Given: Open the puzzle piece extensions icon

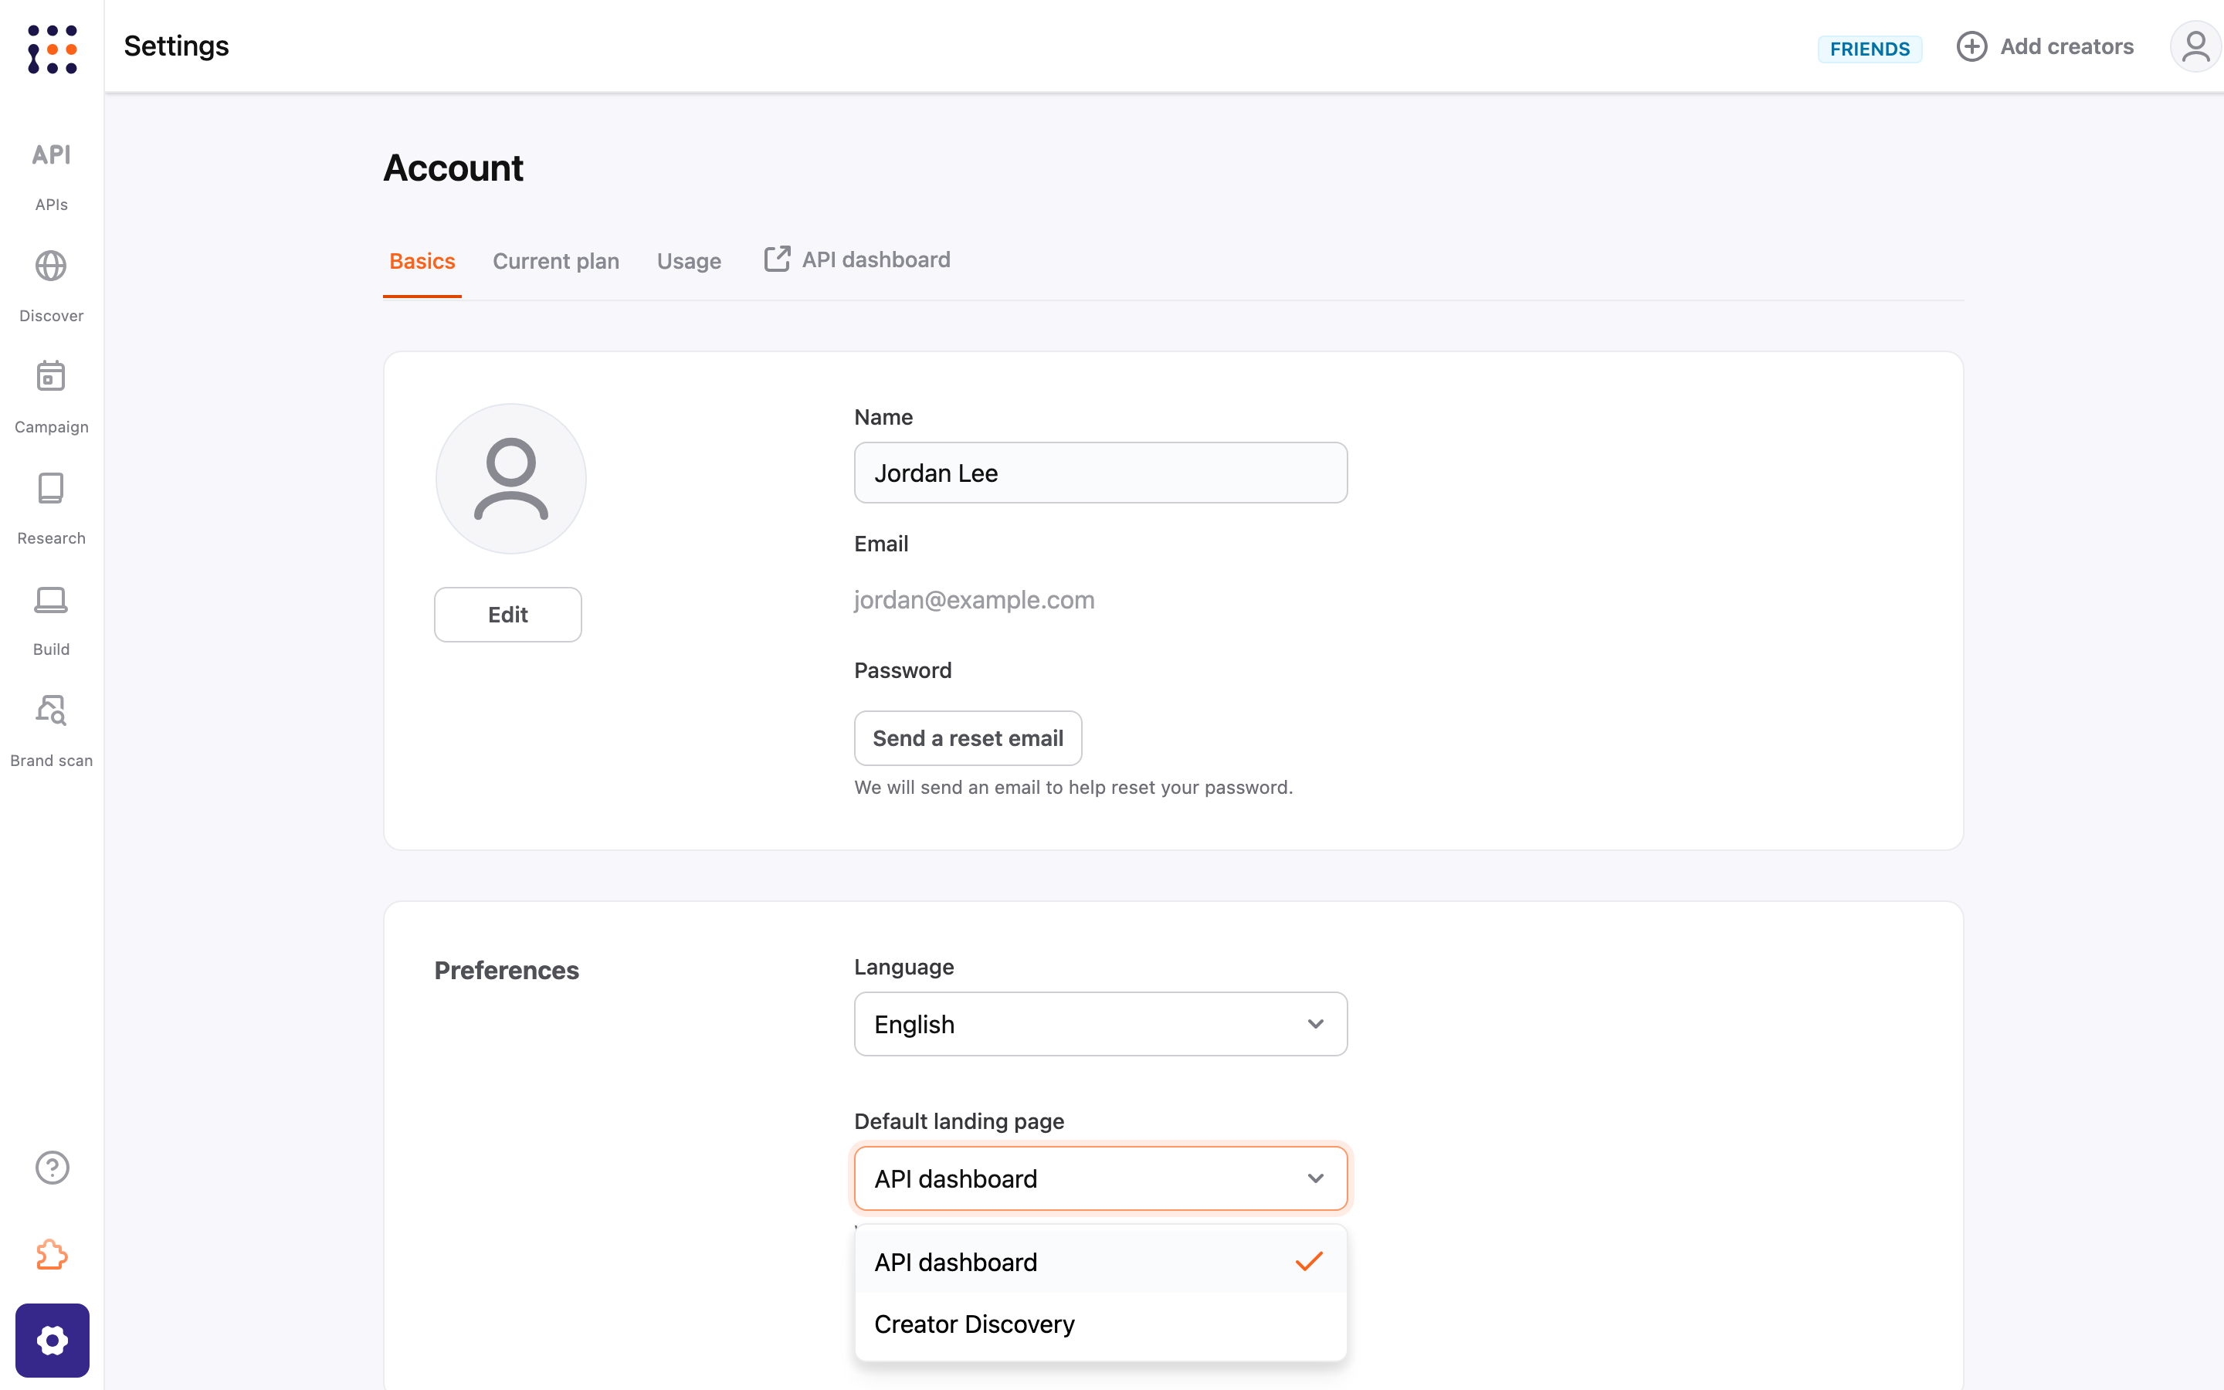Looking at the screenshot, I should coord(53,1255).
